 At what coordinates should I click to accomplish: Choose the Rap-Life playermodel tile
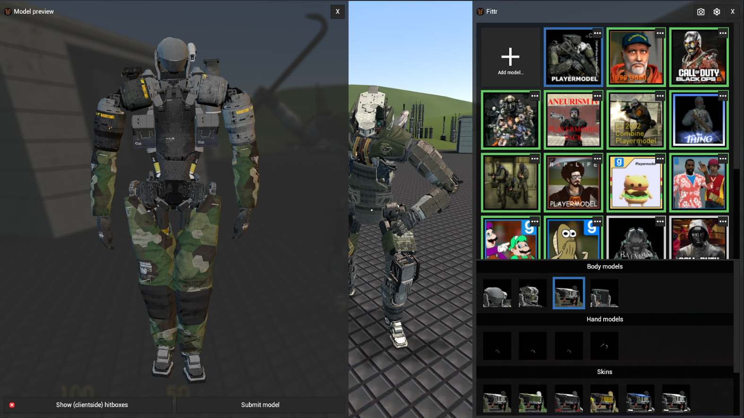click(573, 183)
